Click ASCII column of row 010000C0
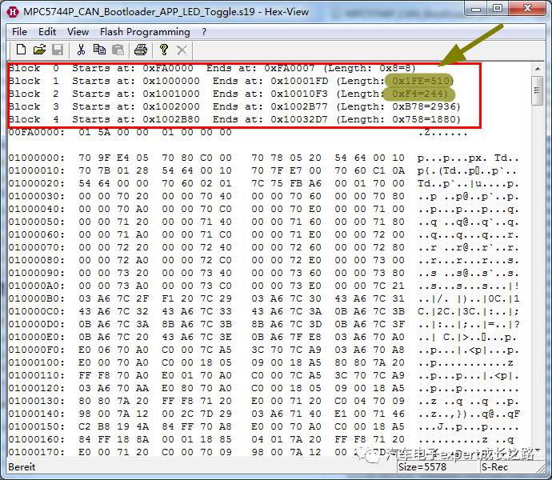Viewport: 552px width, 480px height. click(x=468, y=311)
